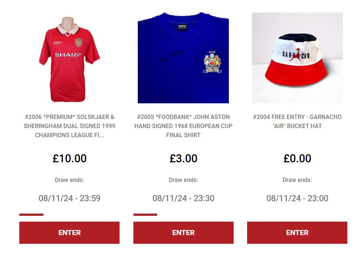Click the club crest on the blue shirt

point(212,62)
